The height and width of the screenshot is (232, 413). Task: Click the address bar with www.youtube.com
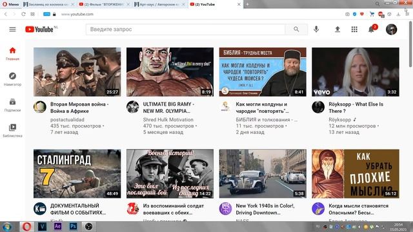point(77,14)
